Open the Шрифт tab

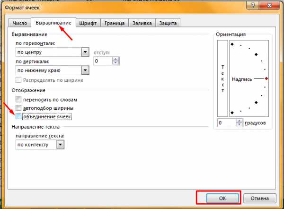[x=88, y=23]
